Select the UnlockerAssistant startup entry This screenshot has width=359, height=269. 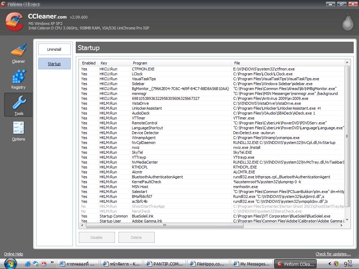(x=211, y=108)
